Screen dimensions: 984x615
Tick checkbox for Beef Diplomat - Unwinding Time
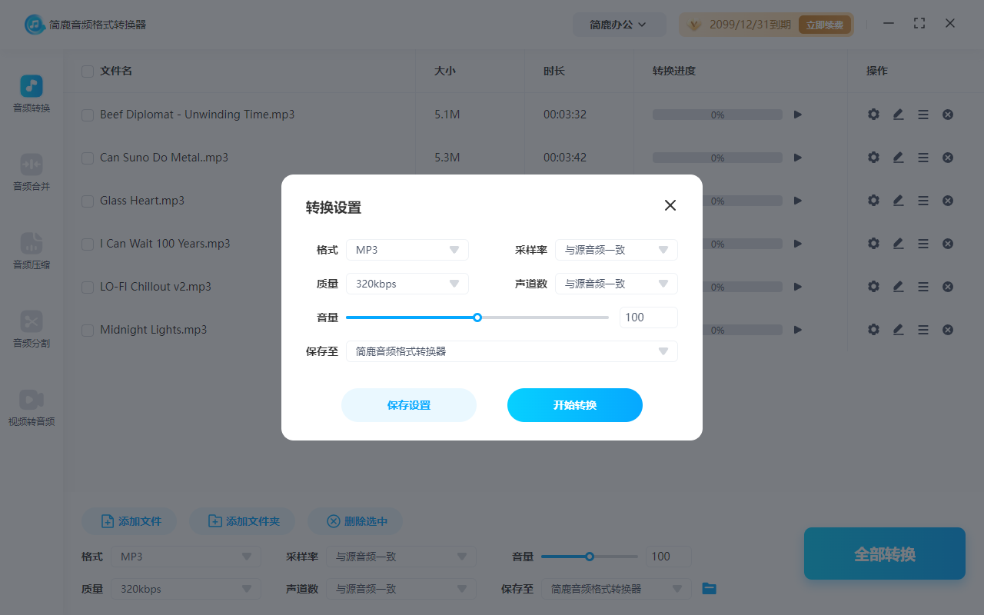tap(87, 114)
